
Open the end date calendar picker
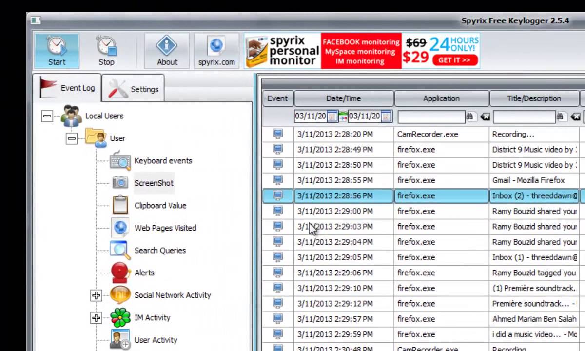coord(386,116)
